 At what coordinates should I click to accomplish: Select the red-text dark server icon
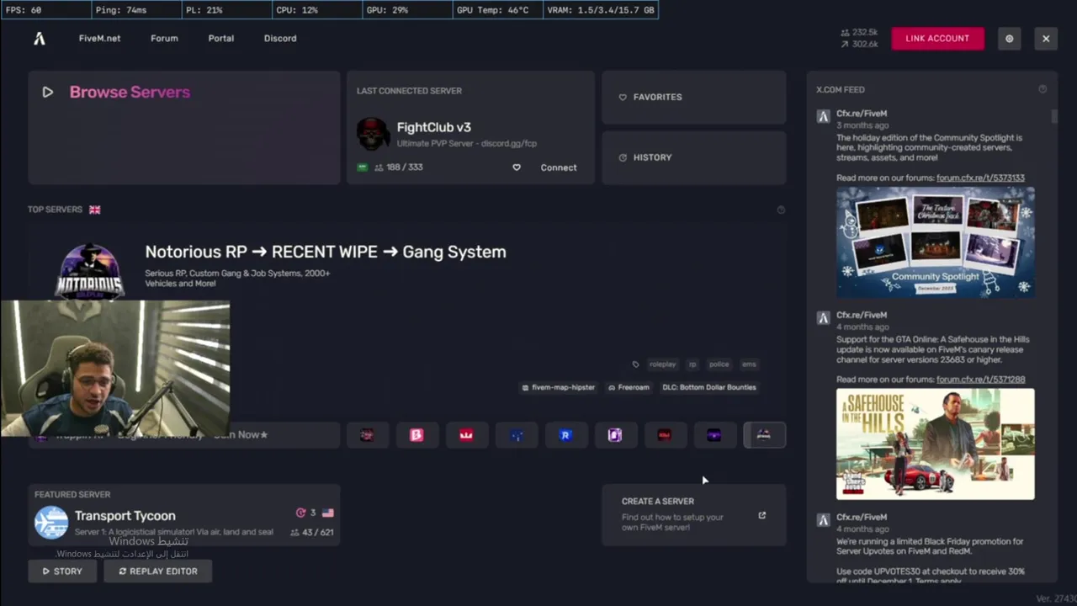pos(665,435)
